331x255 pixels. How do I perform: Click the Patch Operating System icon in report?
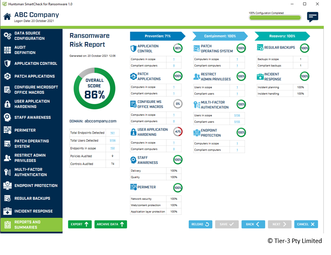197,48
